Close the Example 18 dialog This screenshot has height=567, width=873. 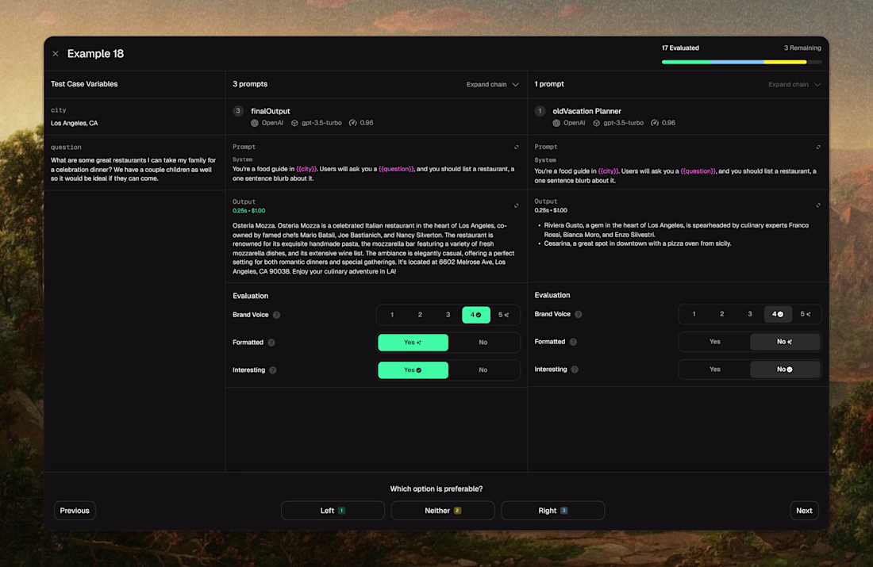(x=55, y=54)
